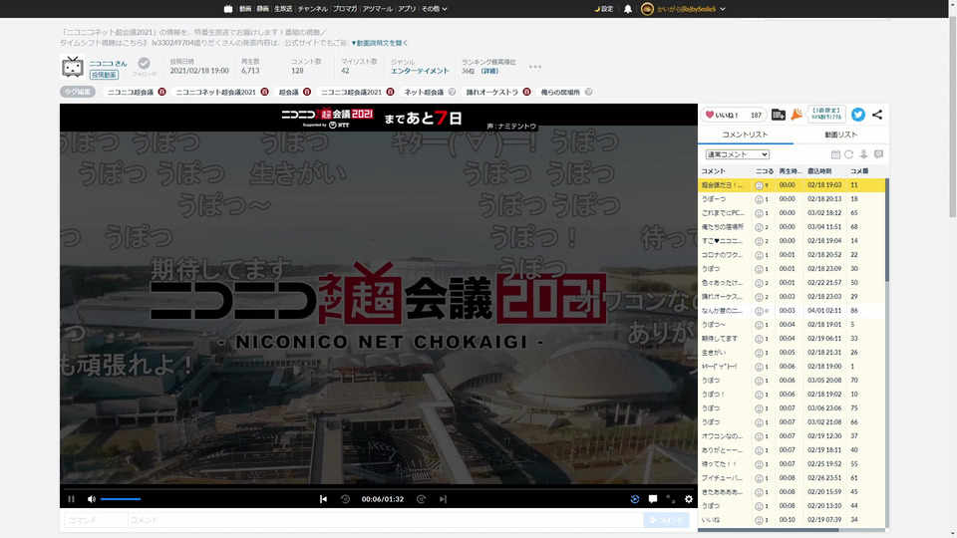Mute the player volume speaker icon
Viewport: 957px width, 538px height.
[92, 499]
